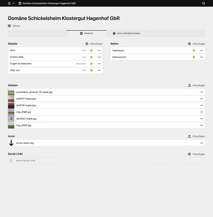The image size is (213, 217).
Task: Click the plus icon next to Module Hinzufügen
Action: [x=87, y=44]
